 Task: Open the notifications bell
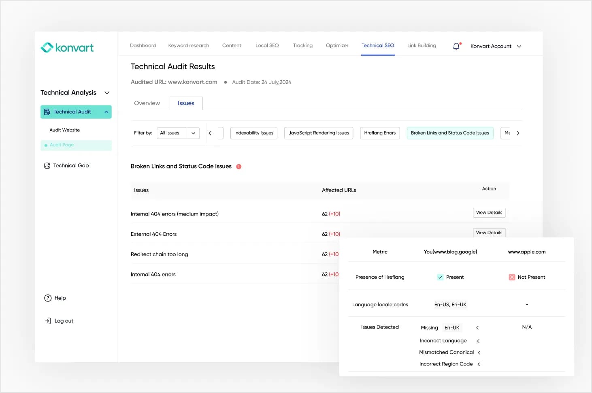[x=456, y=46]
